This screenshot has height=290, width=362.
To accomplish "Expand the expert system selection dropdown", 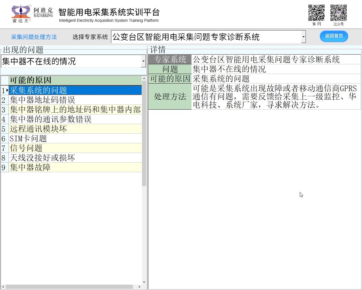I will coord(303,37).
